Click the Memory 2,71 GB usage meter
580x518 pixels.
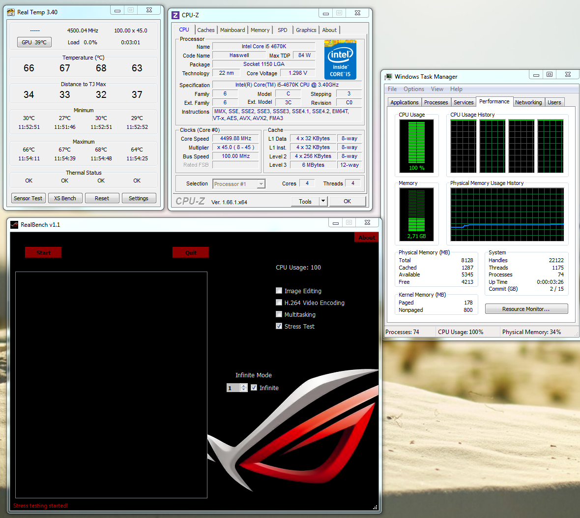pos(416,214)
